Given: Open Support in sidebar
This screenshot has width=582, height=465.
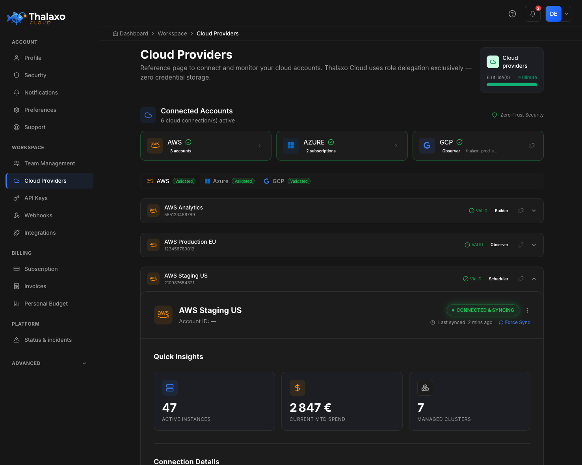Looking at the screenshot, I should click(49, 127).
